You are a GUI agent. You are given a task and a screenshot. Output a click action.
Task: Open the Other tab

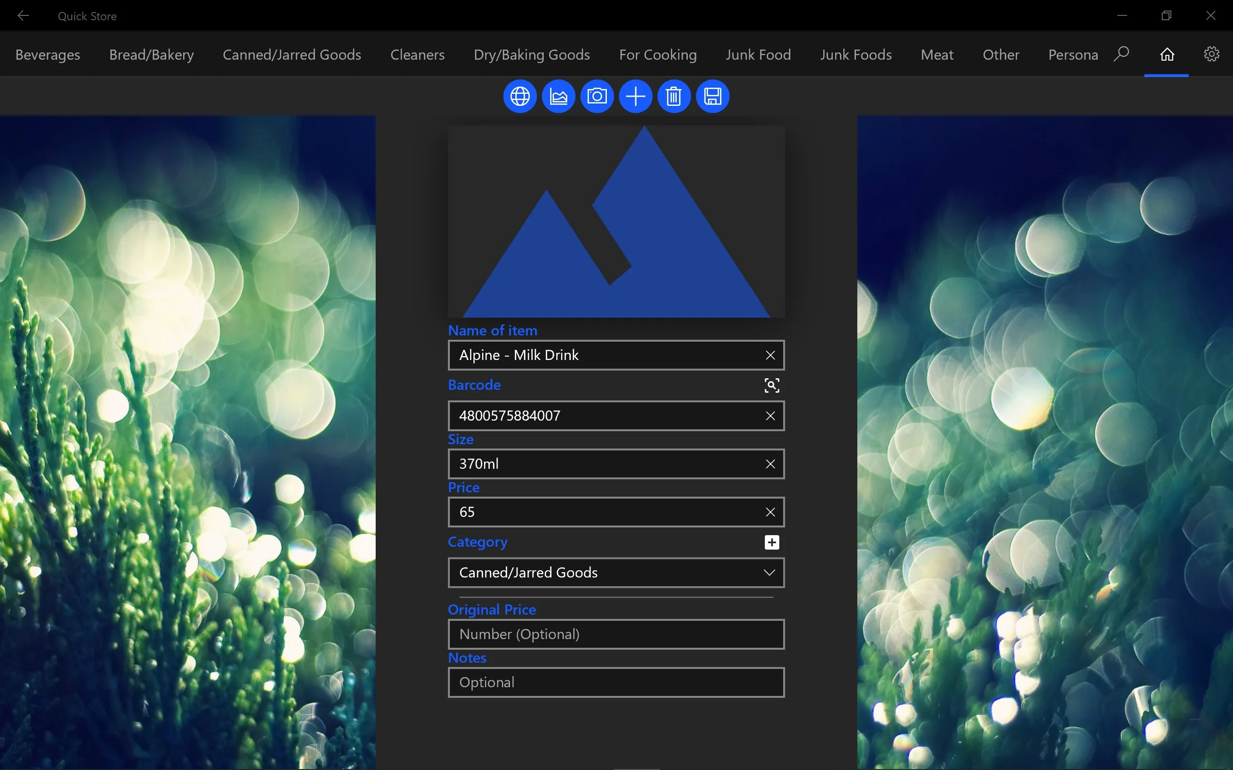(x=1001, y=54)
